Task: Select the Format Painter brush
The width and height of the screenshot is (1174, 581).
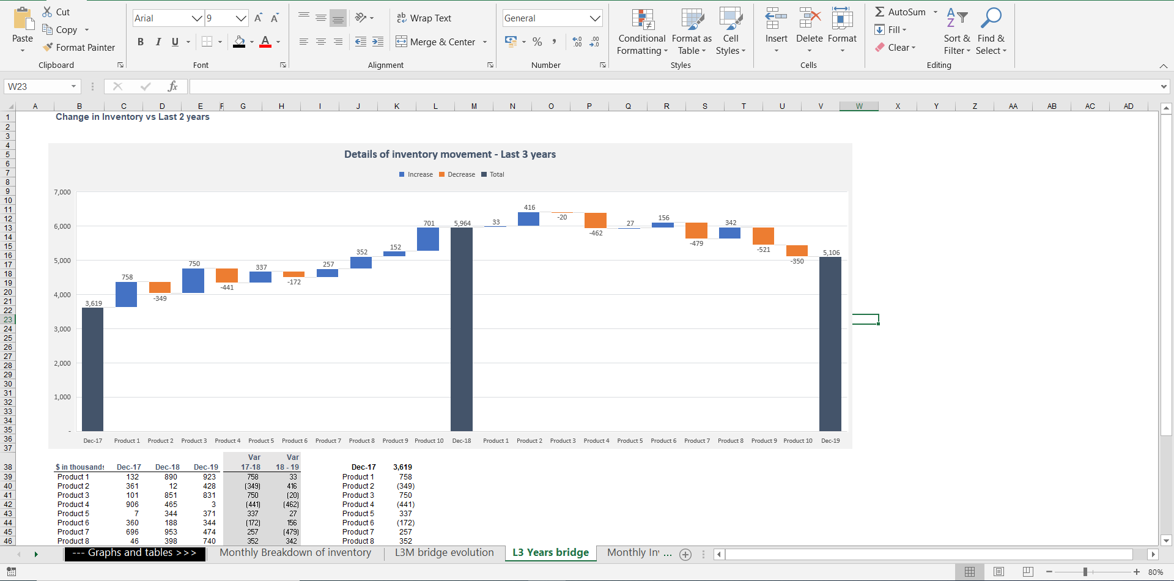Action: pyautogui.click(x=48, y=47)
